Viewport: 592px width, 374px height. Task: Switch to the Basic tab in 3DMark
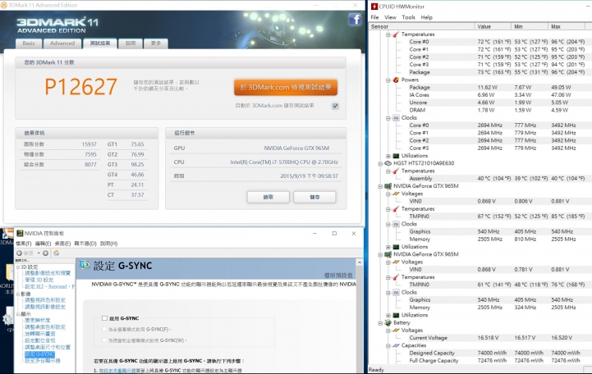29,43
